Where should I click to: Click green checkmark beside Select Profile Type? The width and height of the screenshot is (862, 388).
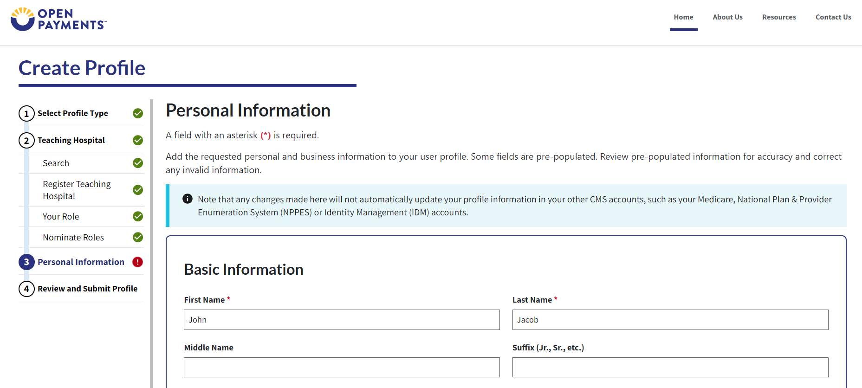(138, 113)
